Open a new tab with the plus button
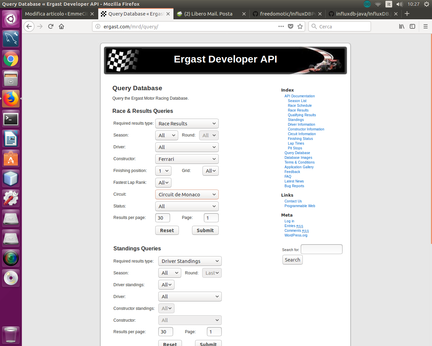The height and width of the screenshot is (346, 432). (x=407, y=14)
